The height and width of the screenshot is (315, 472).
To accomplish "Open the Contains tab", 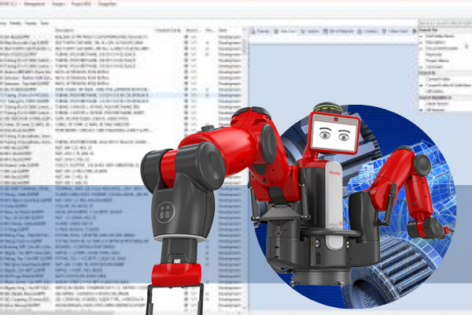I will [x=367, y=31].
